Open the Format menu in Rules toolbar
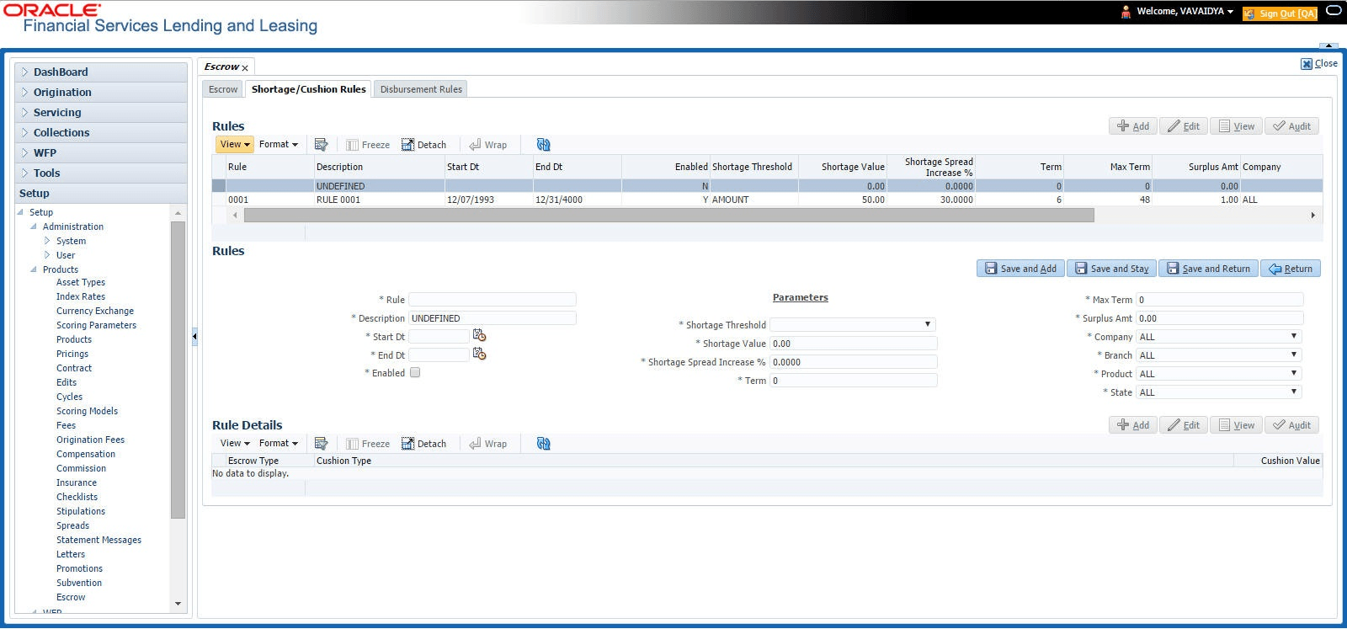 click(279, 145)
